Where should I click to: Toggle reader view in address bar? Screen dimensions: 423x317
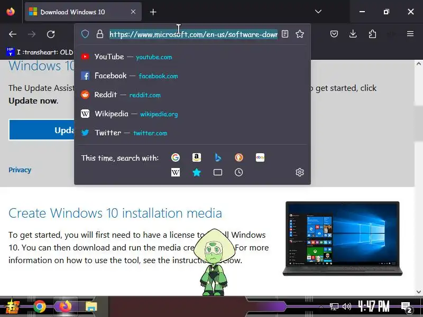click(285, 34)
